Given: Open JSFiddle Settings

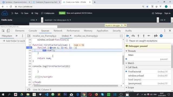Looking at the screenshot, I should 157,13.
